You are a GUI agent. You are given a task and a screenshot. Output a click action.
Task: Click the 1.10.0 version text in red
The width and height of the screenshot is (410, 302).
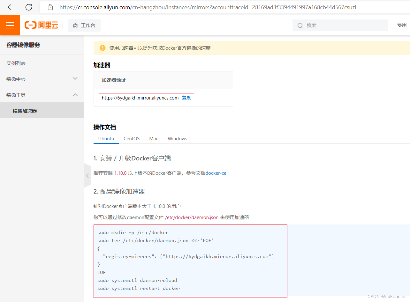[120, 173]
